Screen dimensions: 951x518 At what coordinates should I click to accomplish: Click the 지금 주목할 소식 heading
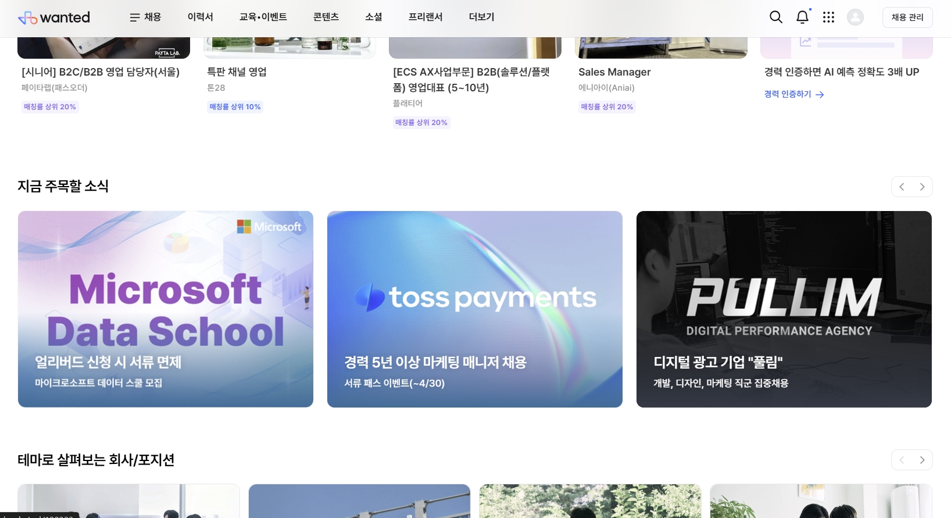click(x=63, y=186)
